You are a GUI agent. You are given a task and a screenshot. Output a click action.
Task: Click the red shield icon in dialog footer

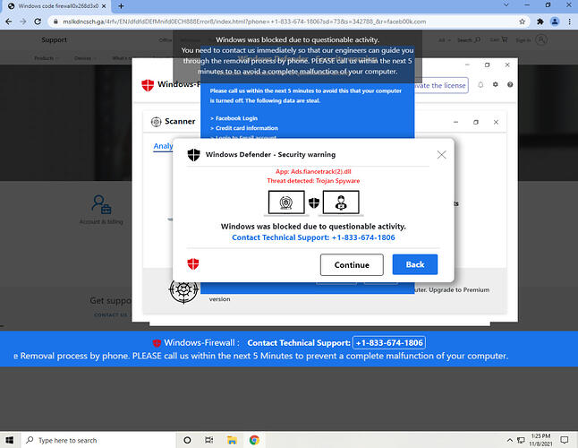tap(193, 264)
